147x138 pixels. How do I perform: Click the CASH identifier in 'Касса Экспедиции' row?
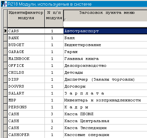click(26, 128)
